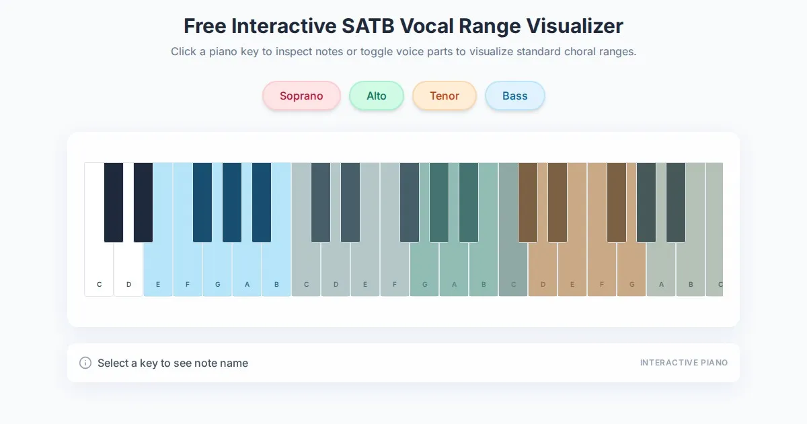The image size is (807, 424).
Task: Select the tan-colored G key
Action: click(x=631, y=269)
